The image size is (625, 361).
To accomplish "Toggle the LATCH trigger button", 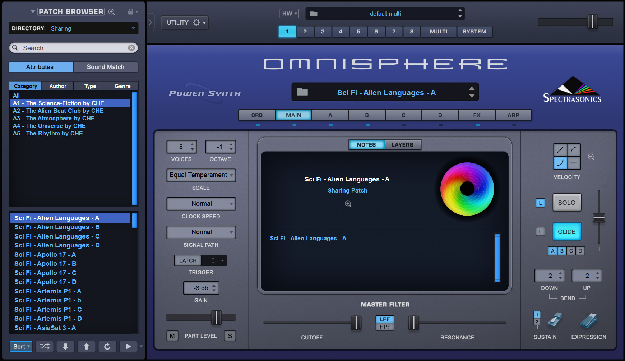I will [188, 260].
